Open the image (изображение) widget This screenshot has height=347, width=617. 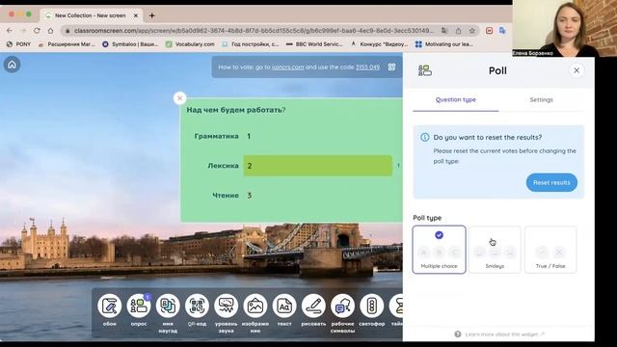tap(255, 306)
